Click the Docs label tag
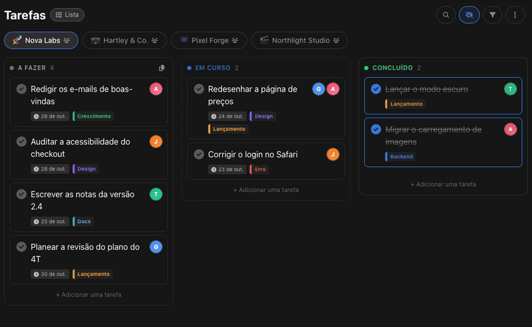The height and width of the screenshot is (327, 532). tap(84, 221)
